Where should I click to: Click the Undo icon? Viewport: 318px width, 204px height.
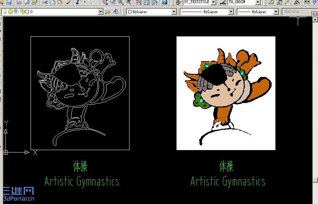point(78,2)
